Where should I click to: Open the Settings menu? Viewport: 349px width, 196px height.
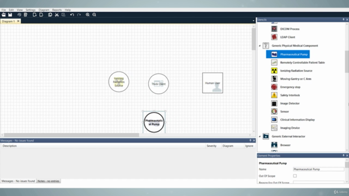(x=31, y=10)
